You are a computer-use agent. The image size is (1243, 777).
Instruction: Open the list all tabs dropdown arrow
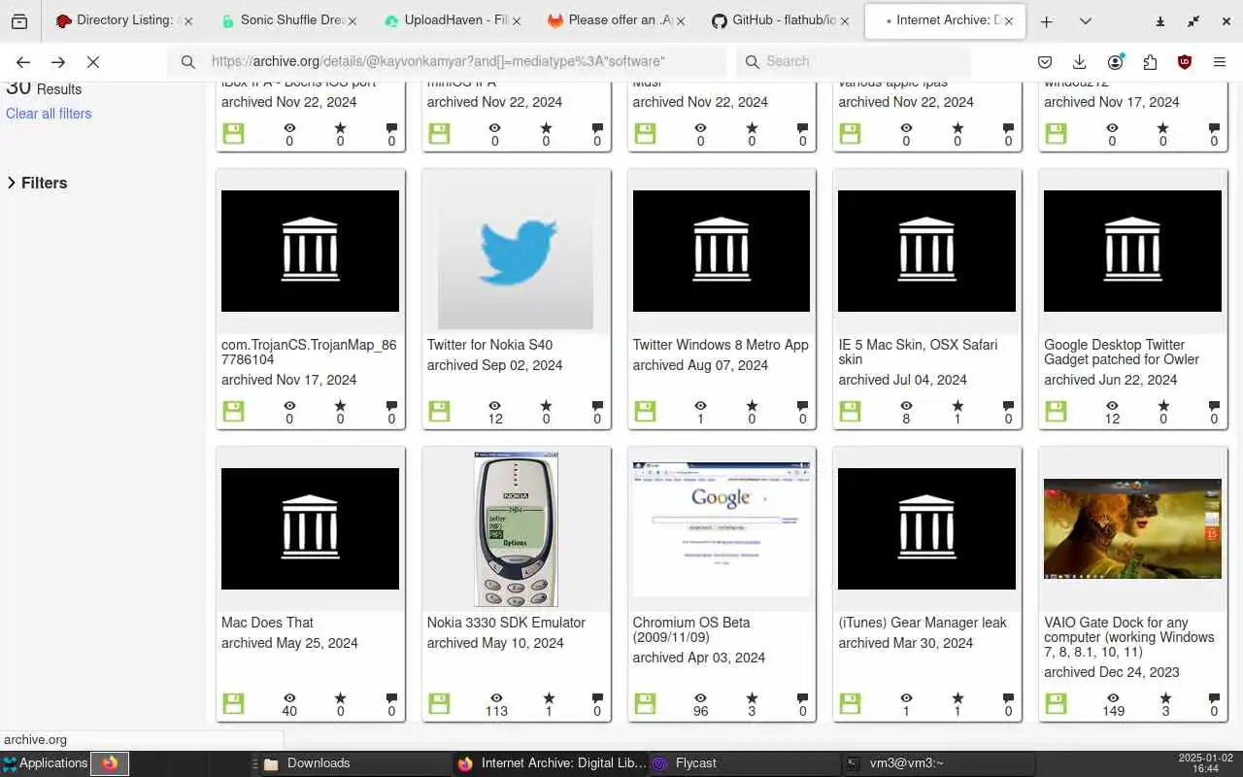point(1086,21)
